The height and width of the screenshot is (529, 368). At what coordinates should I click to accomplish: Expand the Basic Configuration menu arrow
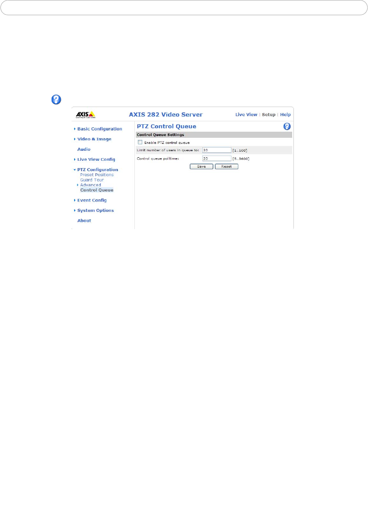point(75,129)
